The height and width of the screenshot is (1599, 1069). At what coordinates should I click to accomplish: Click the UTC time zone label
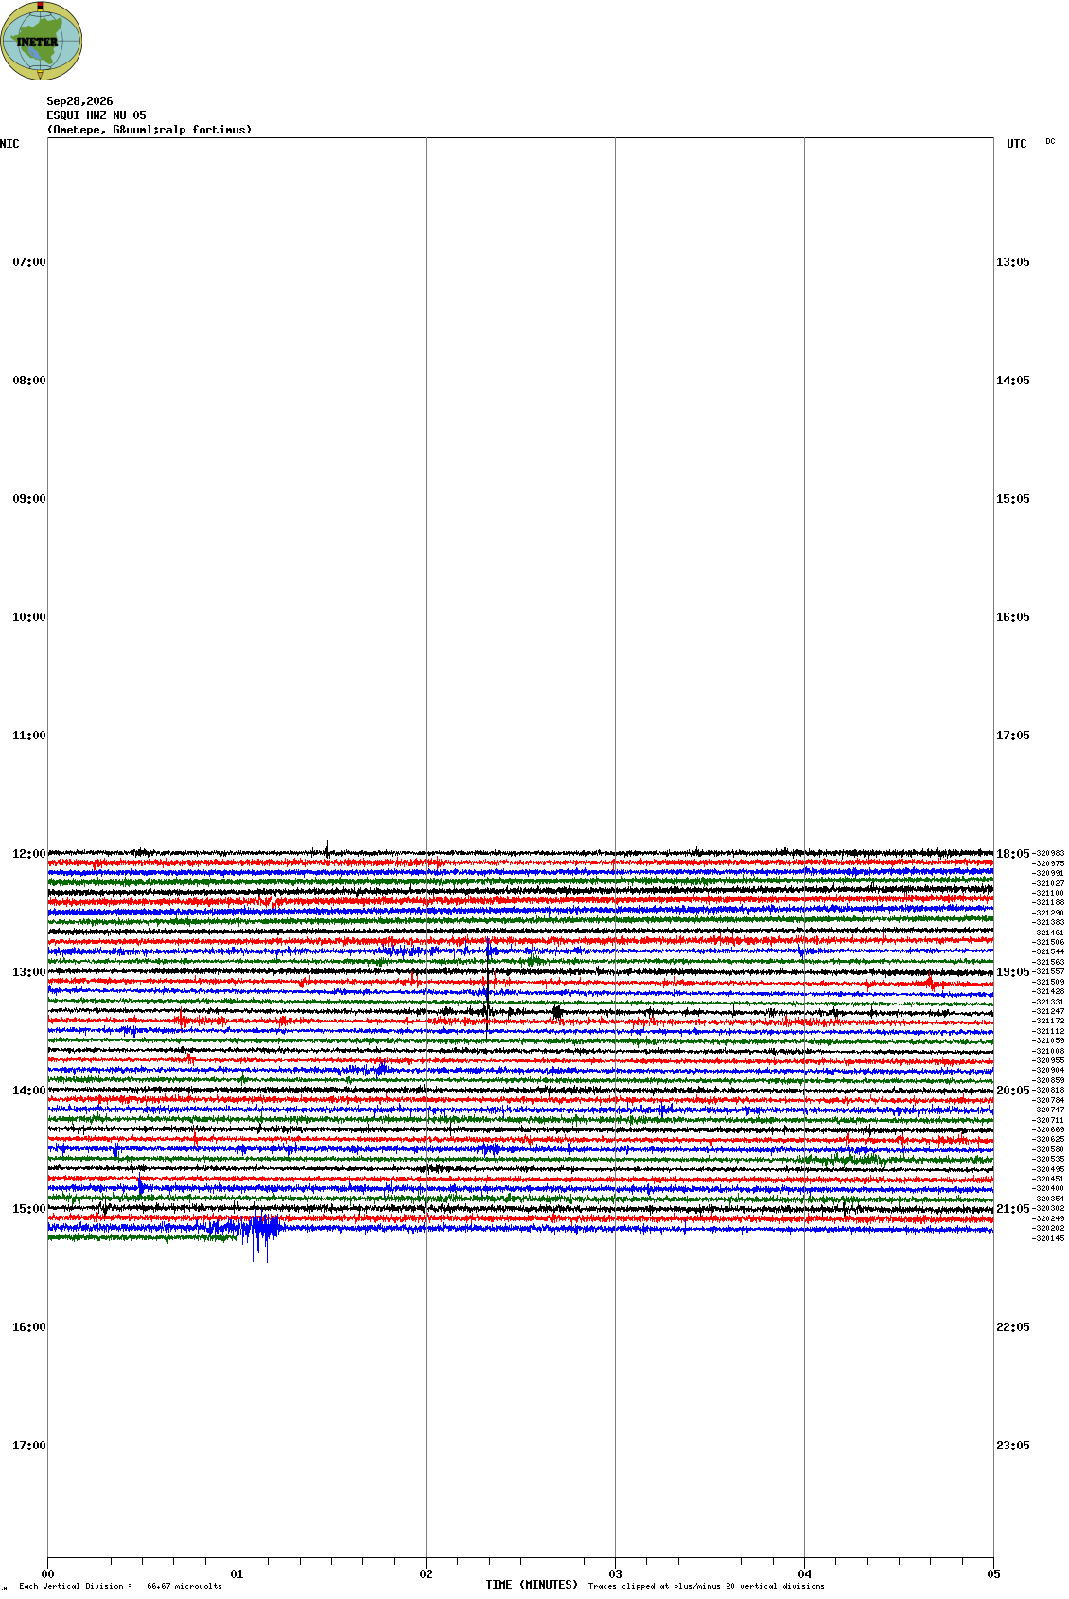[1017, 144]
